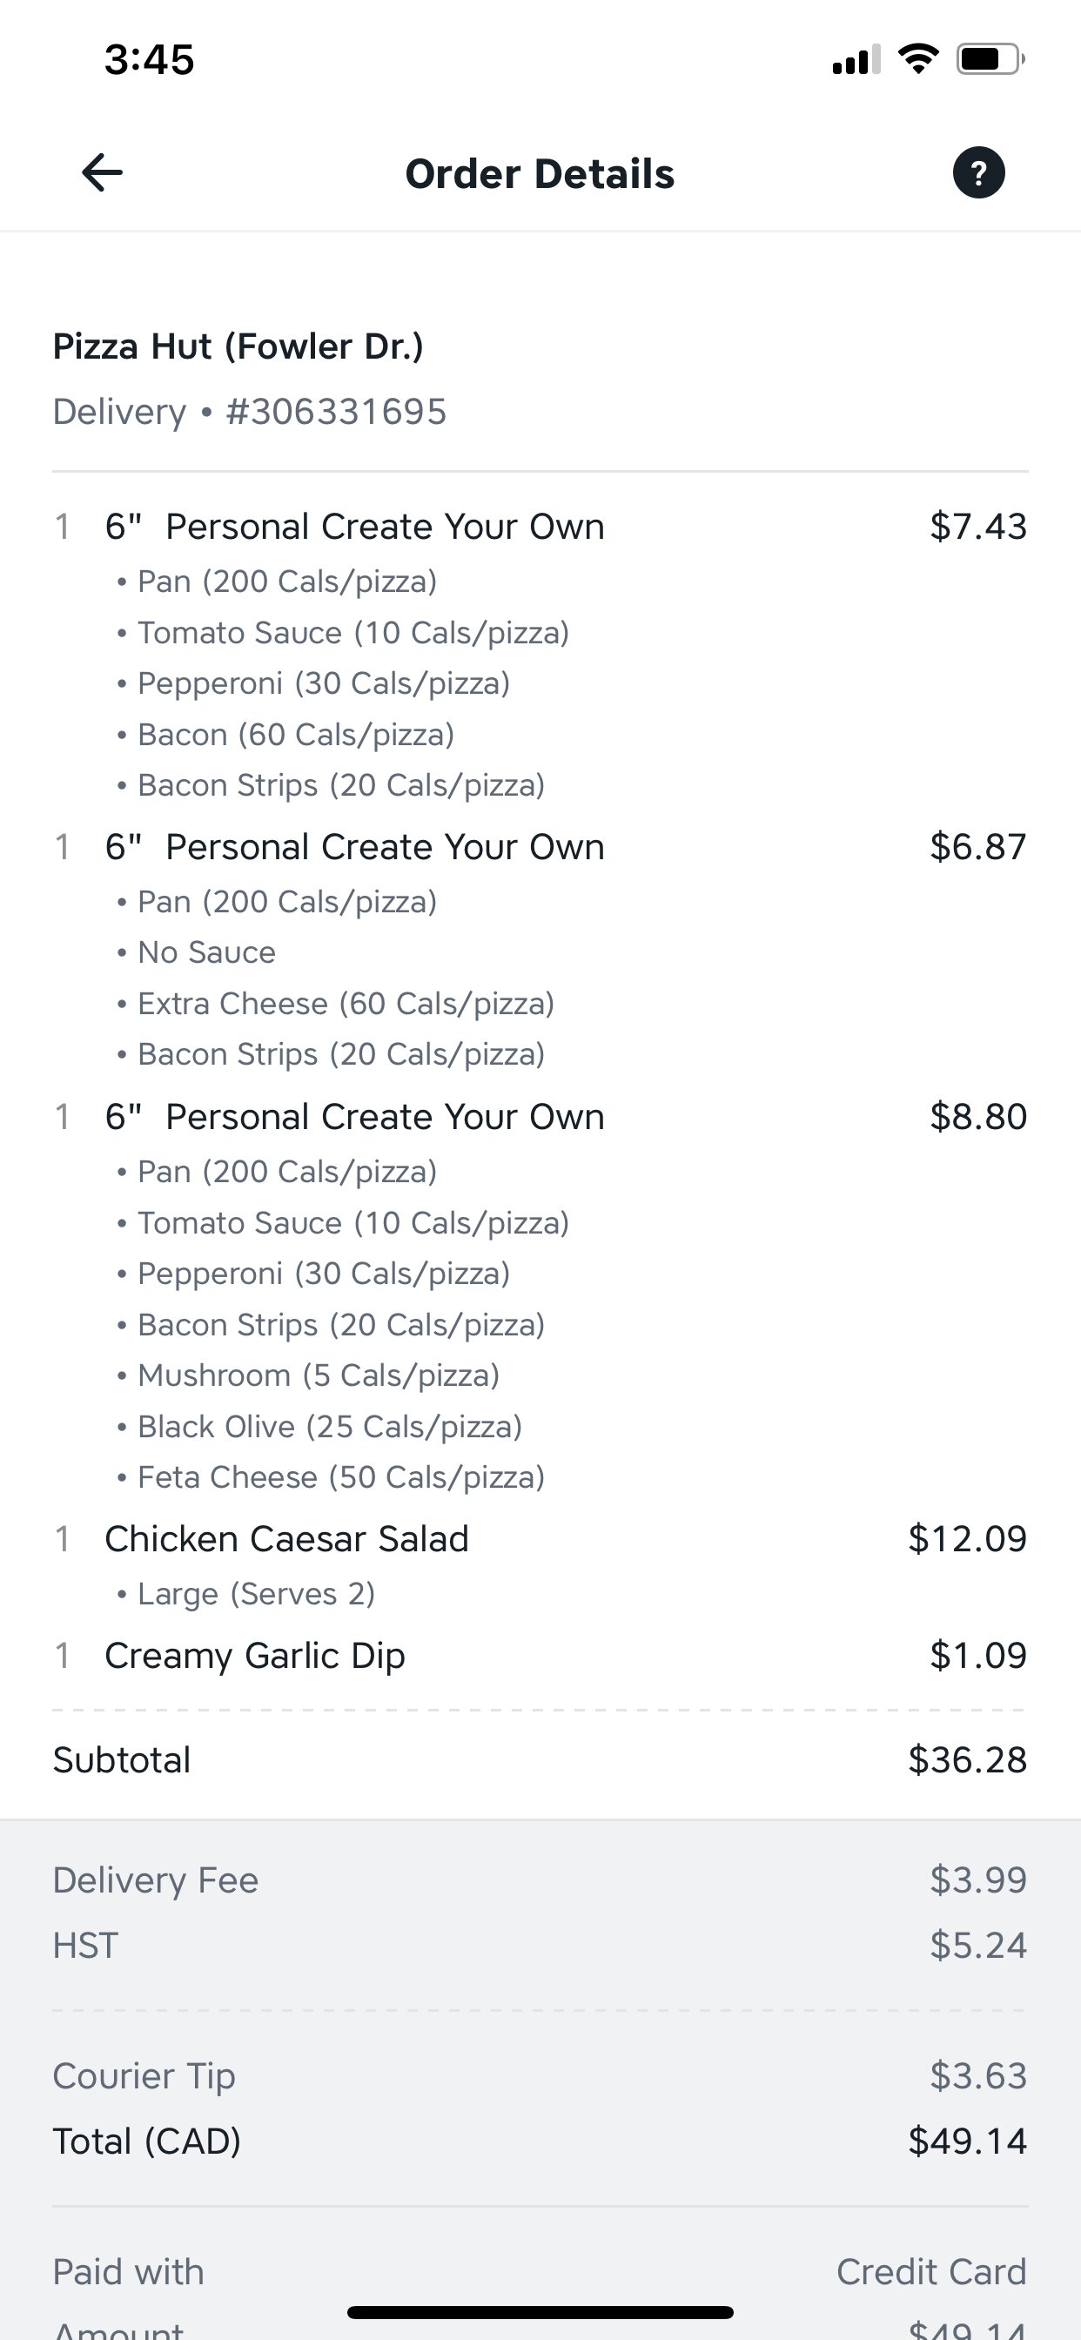Open help via question mark icon
Image resolution: width=1081 pixels, height=2340 pixels.
[x=978, y=172]
